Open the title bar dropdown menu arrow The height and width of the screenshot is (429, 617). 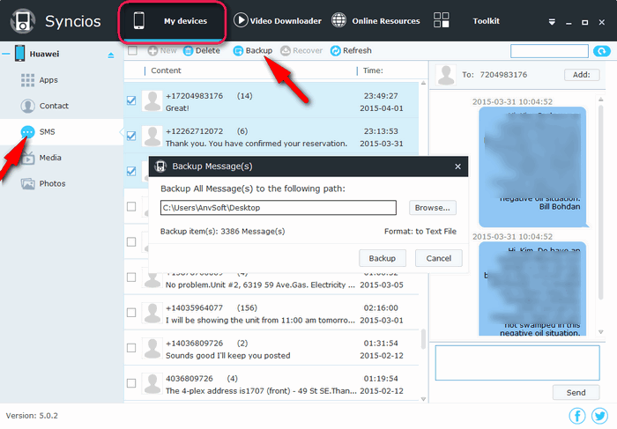(x=552, y=22)
